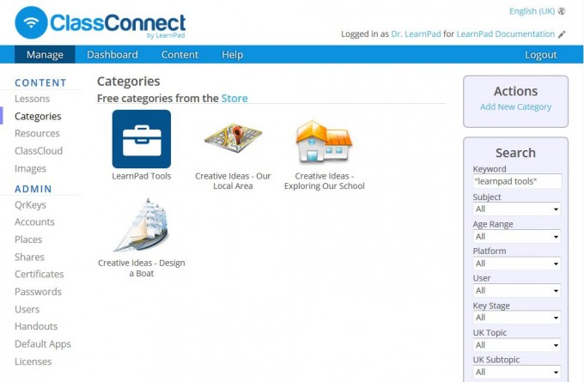This screenshot has height=382, width=584.
Task: Select Categories in the sidebar
Action: click(x=38, y=116)
